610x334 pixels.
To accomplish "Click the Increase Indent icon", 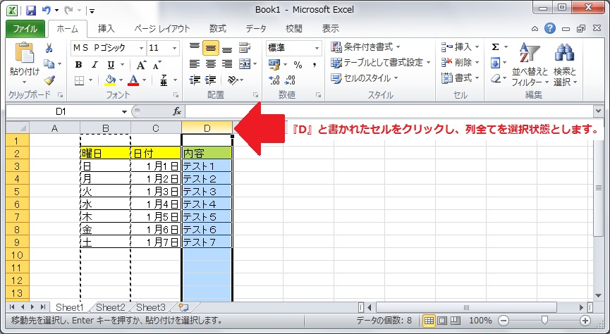I will tap(210, 80).
